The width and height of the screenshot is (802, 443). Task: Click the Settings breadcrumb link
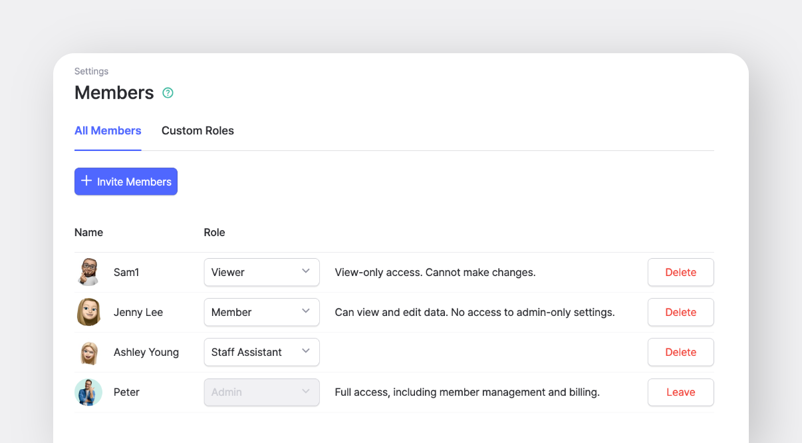tap(91, 71)
